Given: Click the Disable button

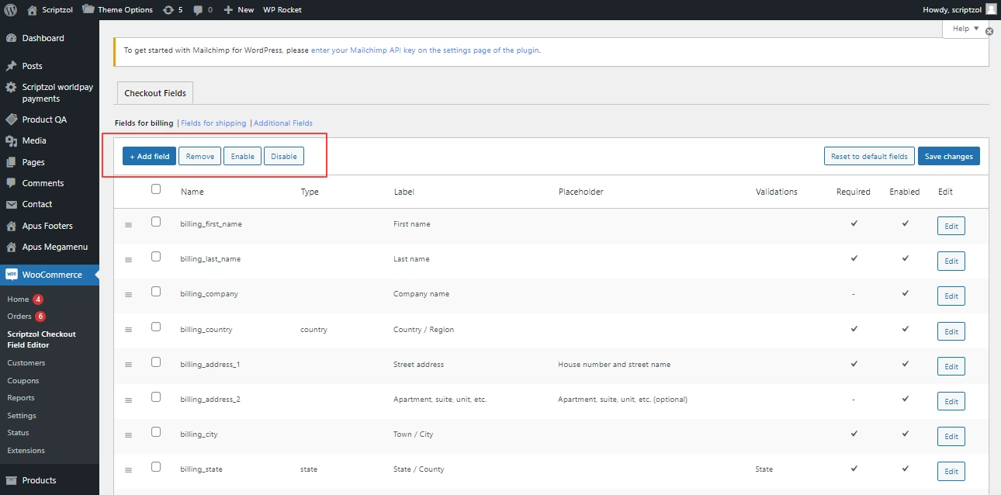Looking at the screenshot, I should click(283, 157).
